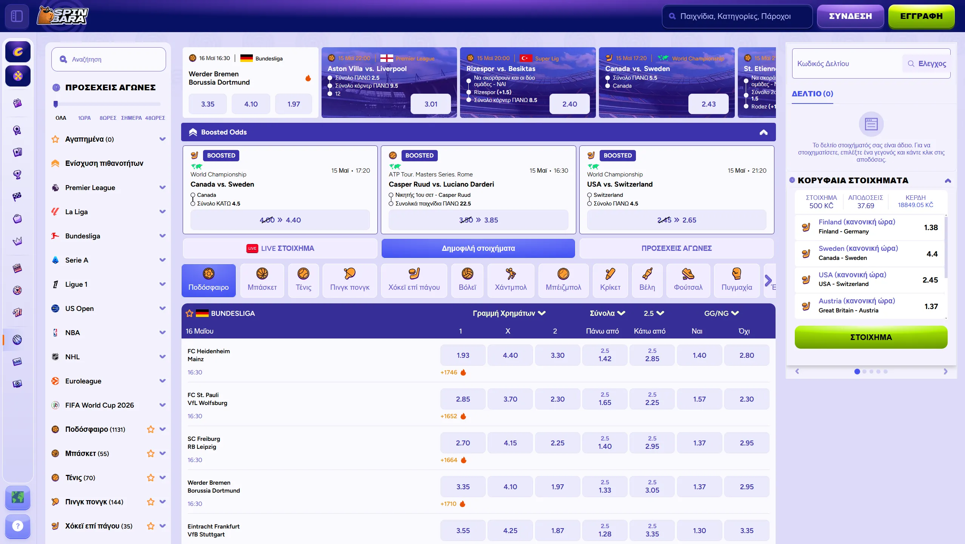Image resolution: width=965 pixels, height=544 pixels.
Task: Open the casino chip play icon
Action: tap(17, 290)
